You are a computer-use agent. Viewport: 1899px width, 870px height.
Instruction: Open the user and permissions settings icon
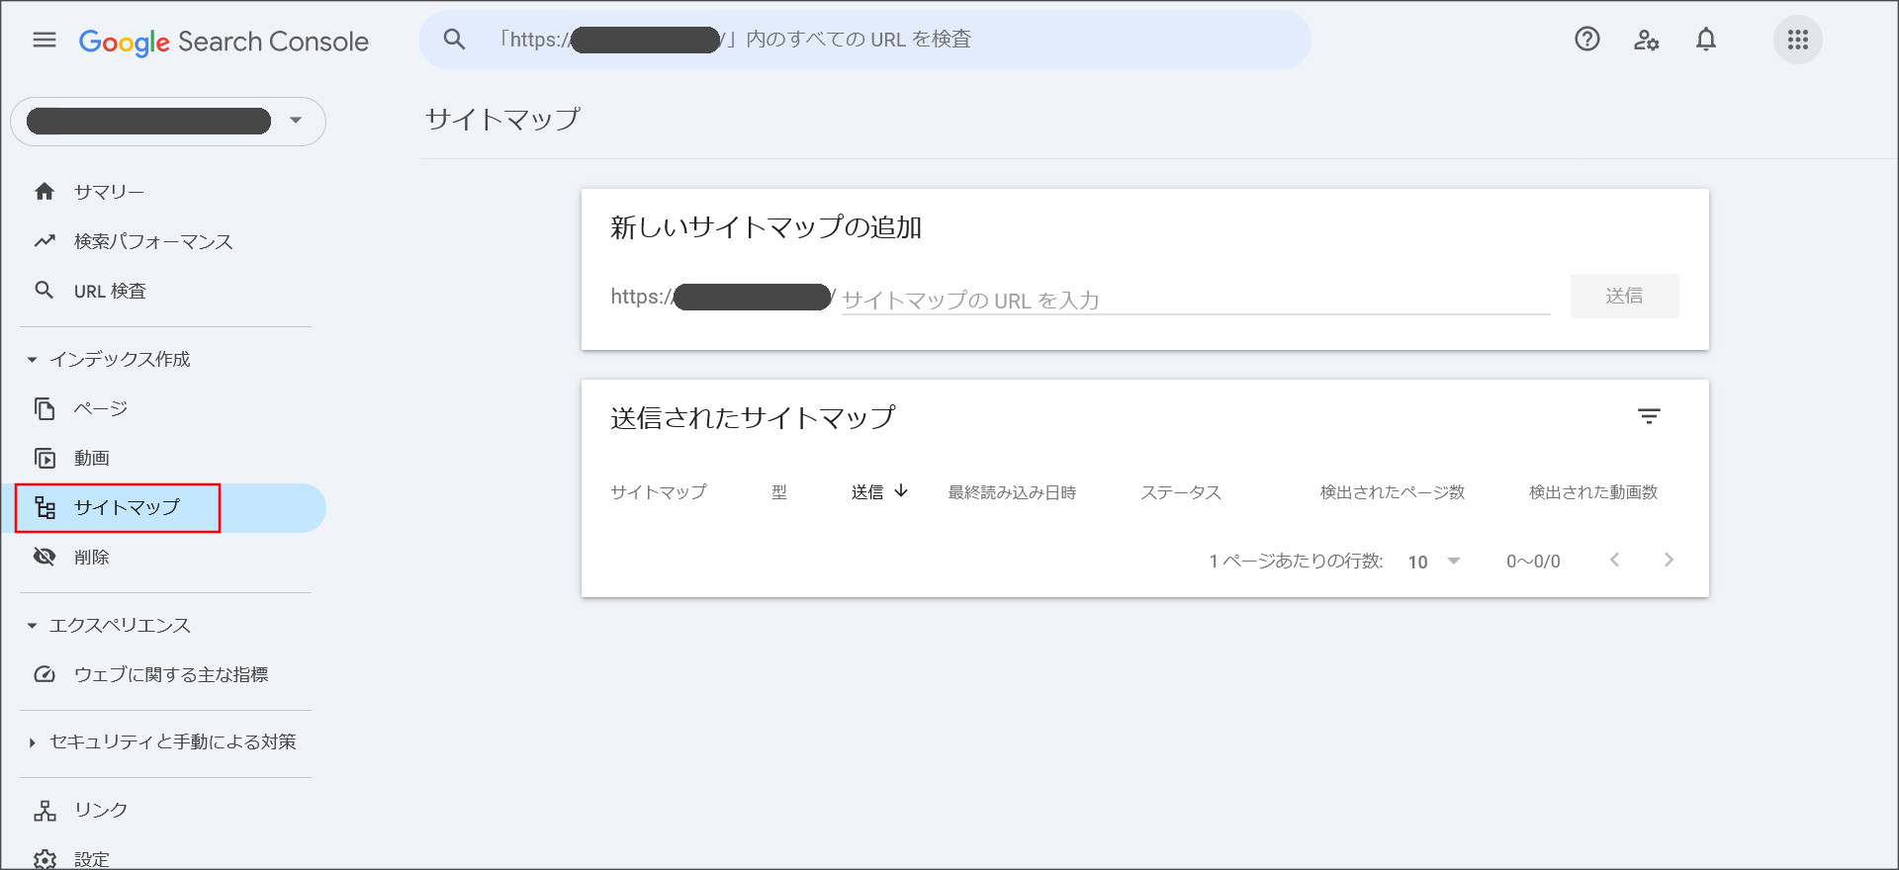1647,40
